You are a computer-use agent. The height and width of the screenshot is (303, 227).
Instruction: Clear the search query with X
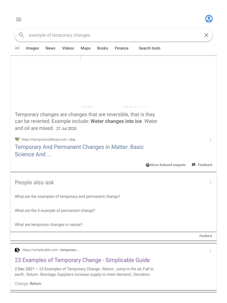(206, 35)
